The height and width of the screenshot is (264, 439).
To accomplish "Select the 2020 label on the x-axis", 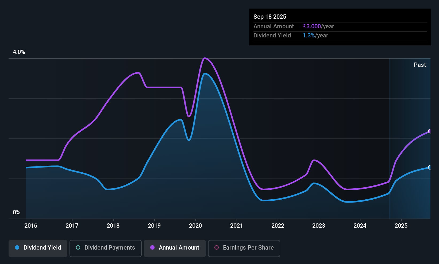I will tap(195, 226).
